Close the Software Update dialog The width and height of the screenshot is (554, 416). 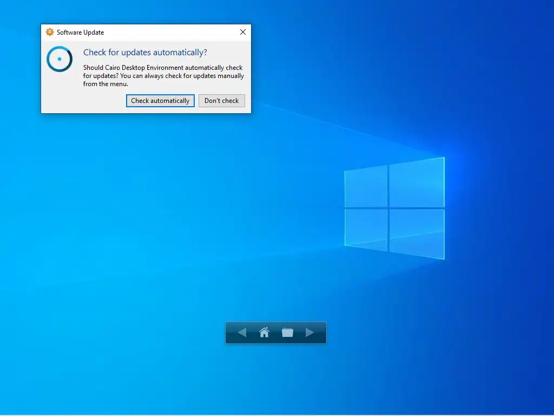coord(243,32)
